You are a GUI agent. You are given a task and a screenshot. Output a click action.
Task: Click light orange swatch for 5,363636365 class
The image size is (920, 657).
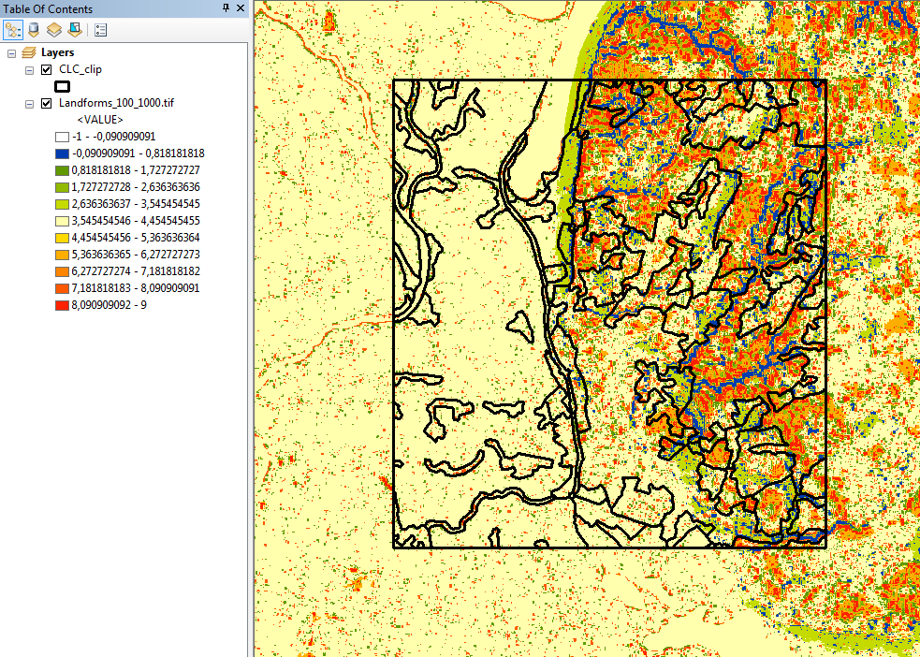pyautogui.click(x=62, y=255)
